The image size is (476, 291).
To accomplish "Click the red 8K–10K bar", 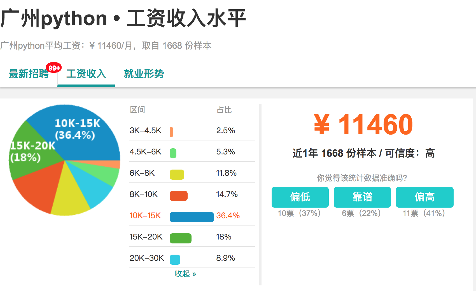I will pos(179,196).
